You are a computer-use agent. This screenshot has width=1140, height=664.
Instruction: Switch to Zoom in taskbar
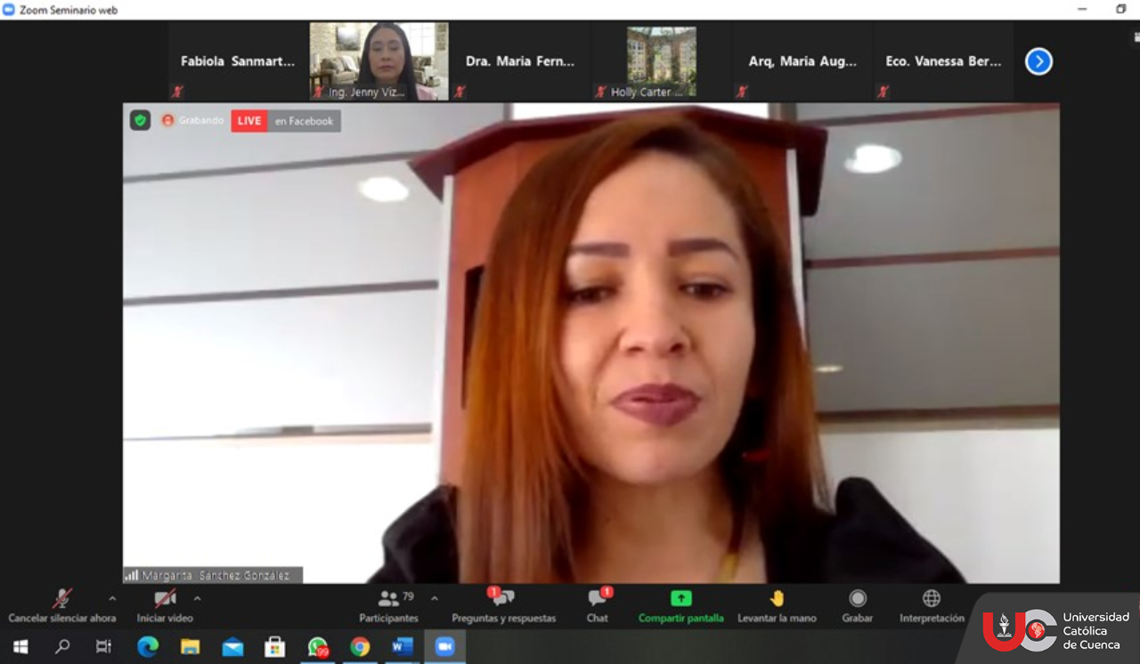tap(444, 647)
